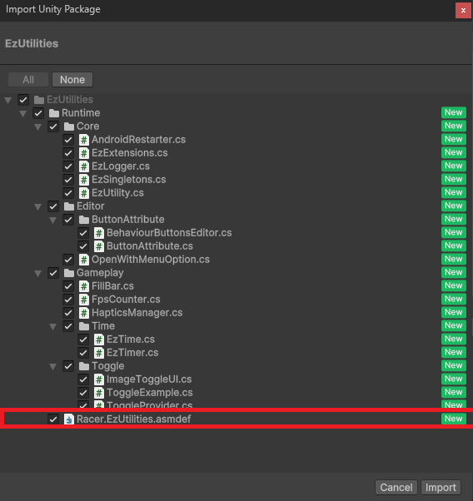Screen dimensions: 473x501
Task: Collapse the EzUtilities root tree arrow
Action: (x=8, y=101)
